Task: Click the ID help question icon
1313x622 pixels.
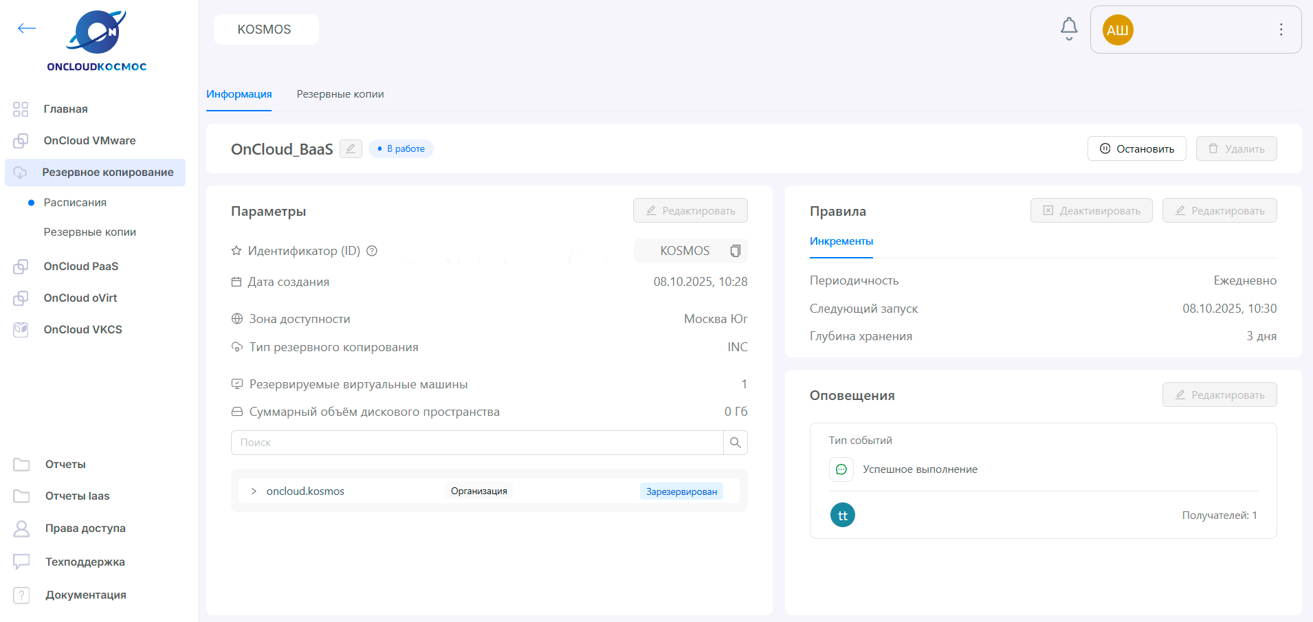Action: coord(372,251)
